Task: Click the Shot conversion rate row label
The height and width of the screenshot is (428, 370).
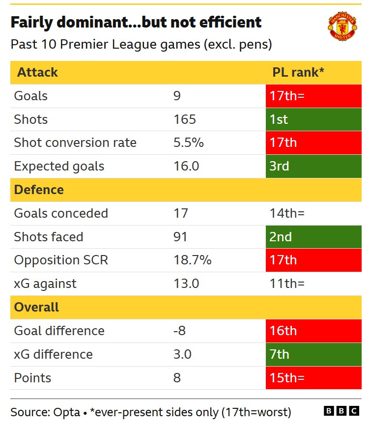Action: (75, 143)
